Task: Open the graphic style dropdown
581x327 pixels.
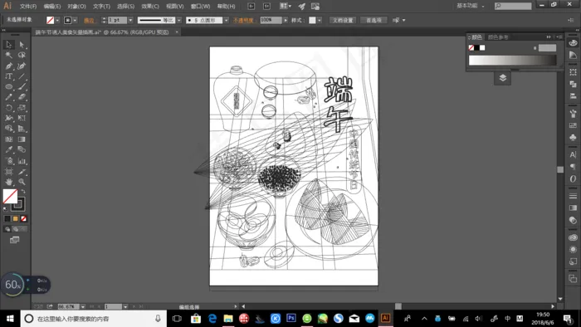Action: (x=320, y=21)
